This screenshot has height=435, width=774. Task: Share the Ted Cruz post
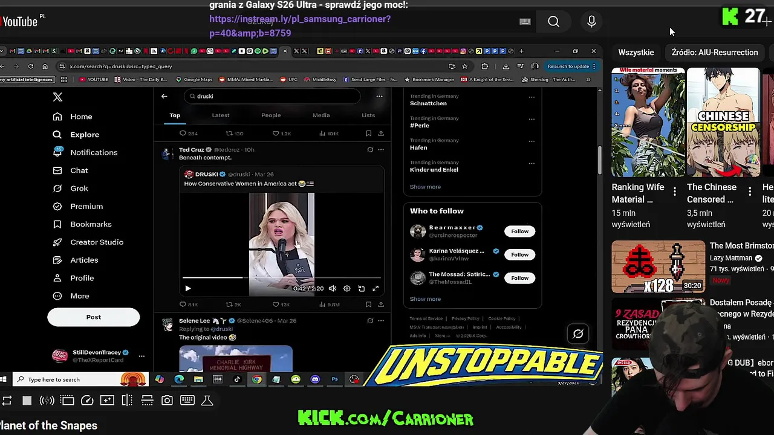[x=381, y=304]
